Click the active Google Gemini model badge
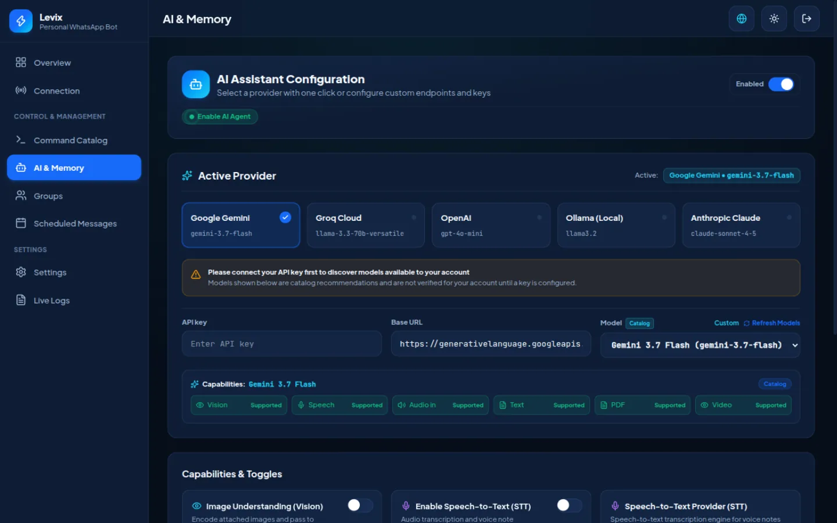 [x=731, y=175]
